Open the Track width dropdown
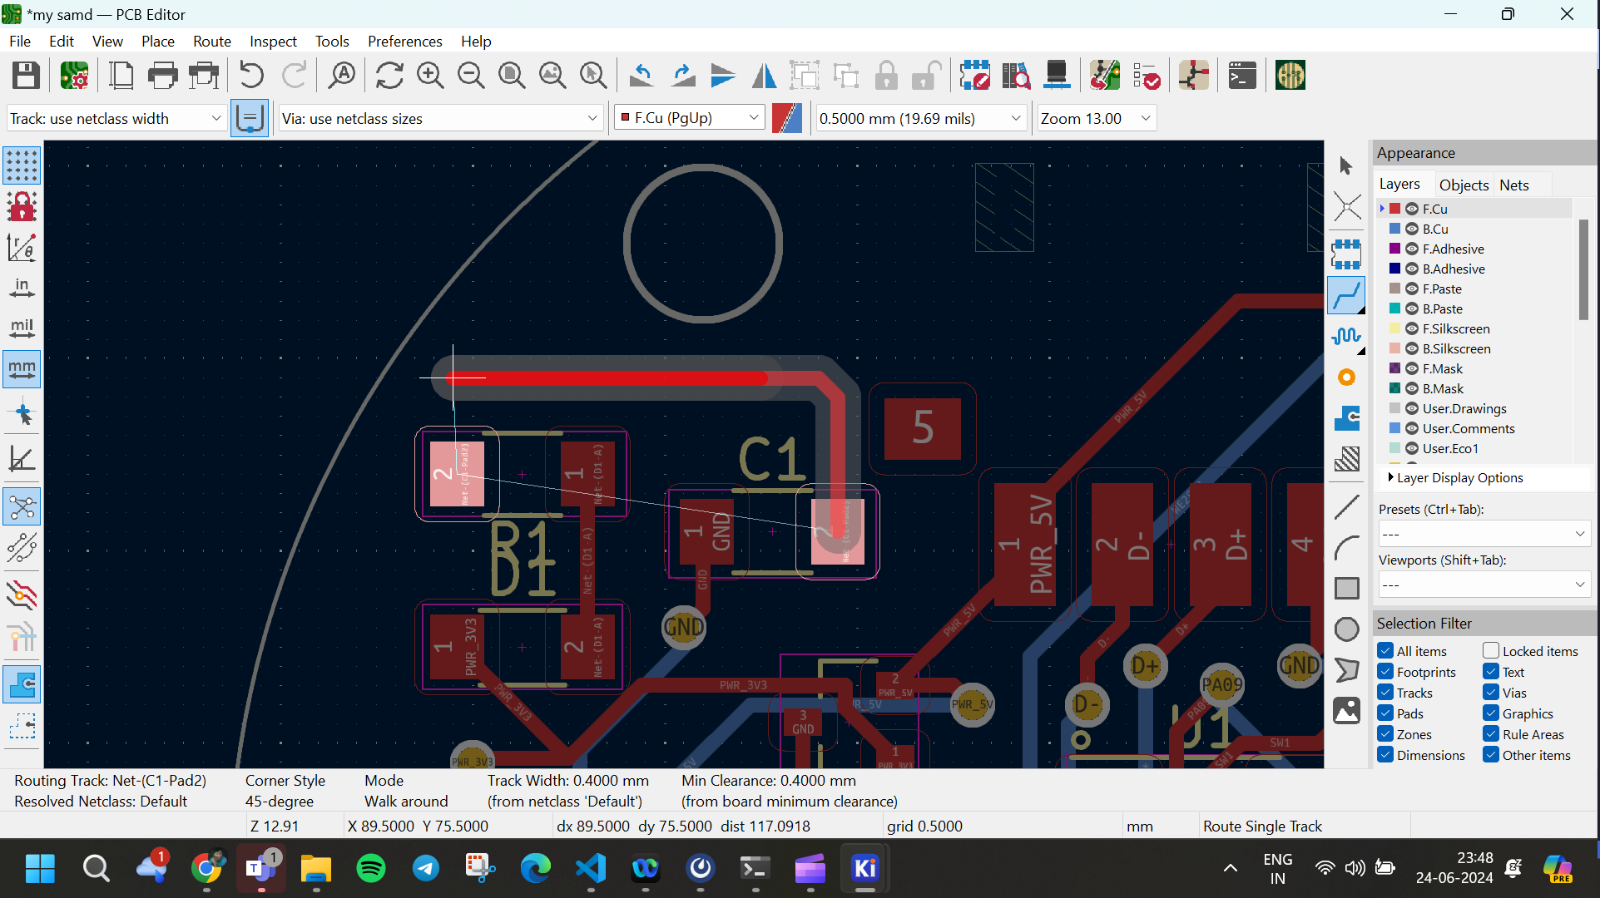The width and height of the screenshot is (1600, 898). (116, 118)
